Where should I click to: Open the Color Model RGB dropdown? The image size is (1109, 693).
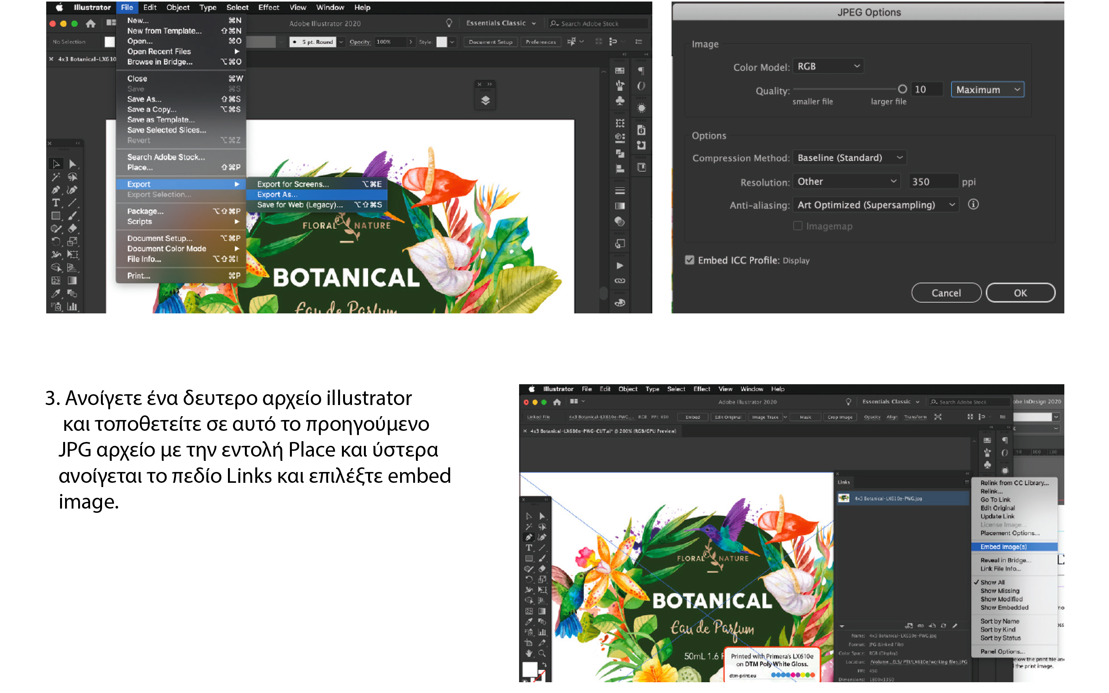(x=828, y=67)
